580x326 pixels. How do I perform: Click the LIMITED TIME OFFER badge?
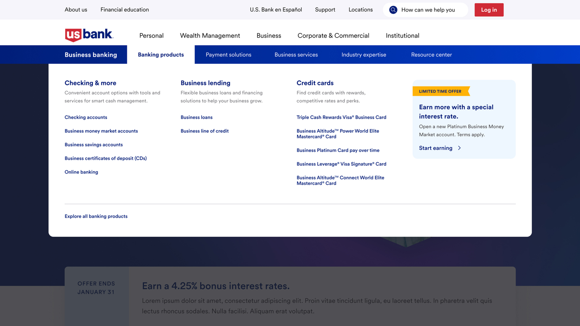441,91
